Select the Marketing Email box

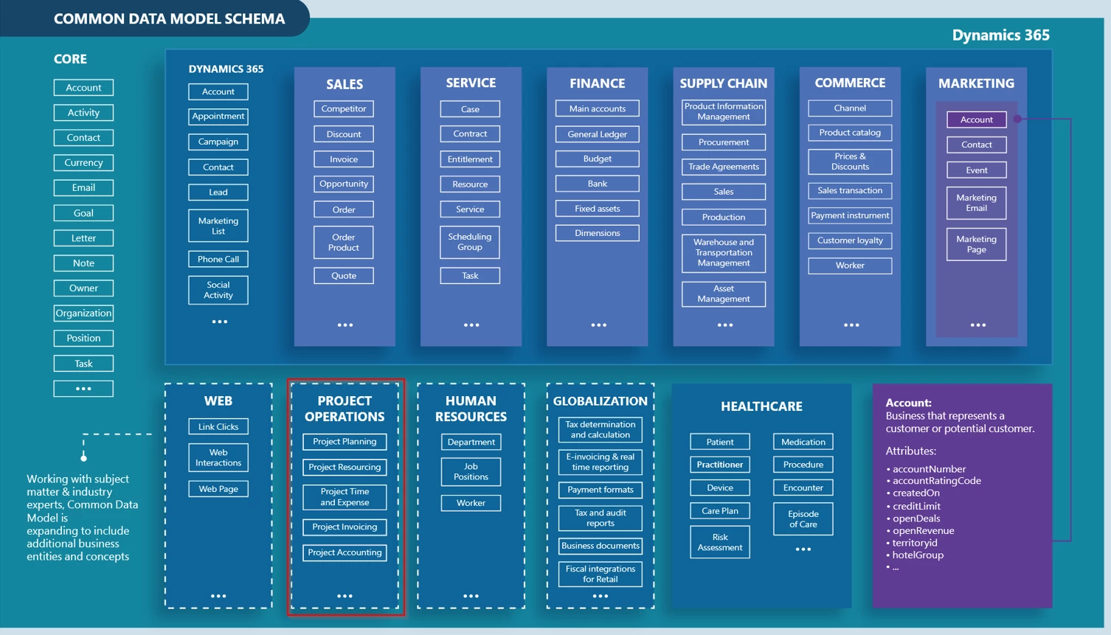click(977, 203)
